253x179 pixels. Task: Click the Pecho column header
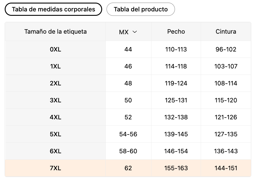[176, 32]
